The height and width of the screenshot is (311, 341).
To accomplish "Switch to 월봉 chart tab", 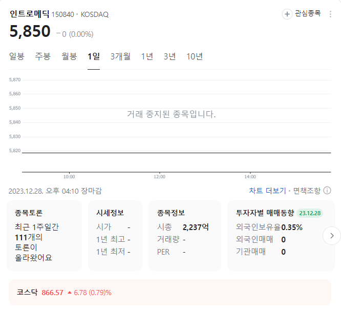I will coord(69,56).
